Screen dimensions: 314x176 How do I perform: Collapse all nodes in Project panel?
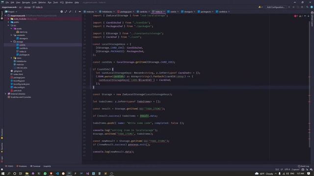[70, 12]
